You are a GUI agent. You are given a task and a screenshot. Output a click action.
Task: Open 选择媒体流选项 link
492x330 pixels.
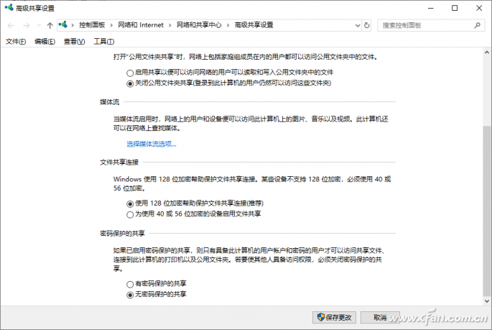152,144
